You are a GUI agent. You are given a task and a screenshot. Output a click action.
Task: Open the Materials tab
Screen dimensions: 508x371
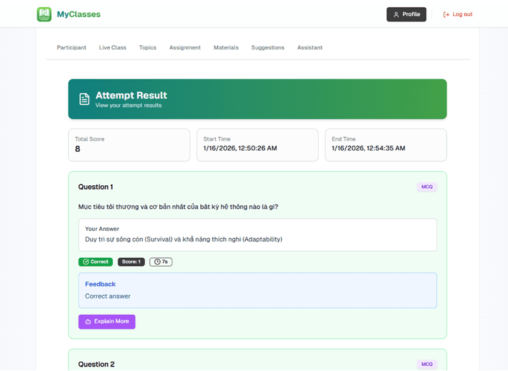[226, 48]
